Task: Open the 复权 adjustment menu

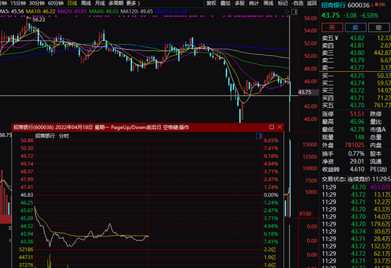Action: [212, 4]
